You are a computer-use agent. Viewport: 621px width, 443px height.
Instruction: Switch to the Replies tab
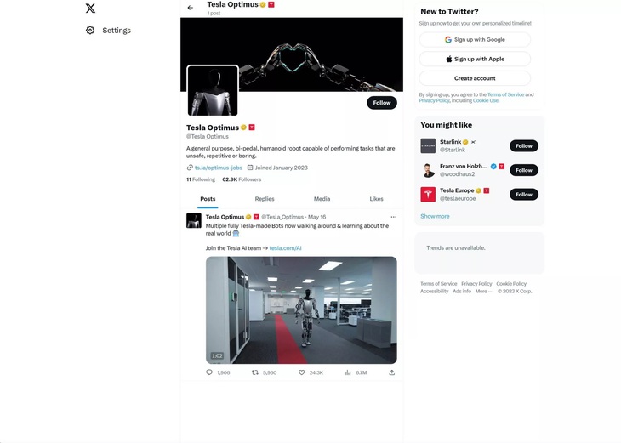click(x=265, y=199)
